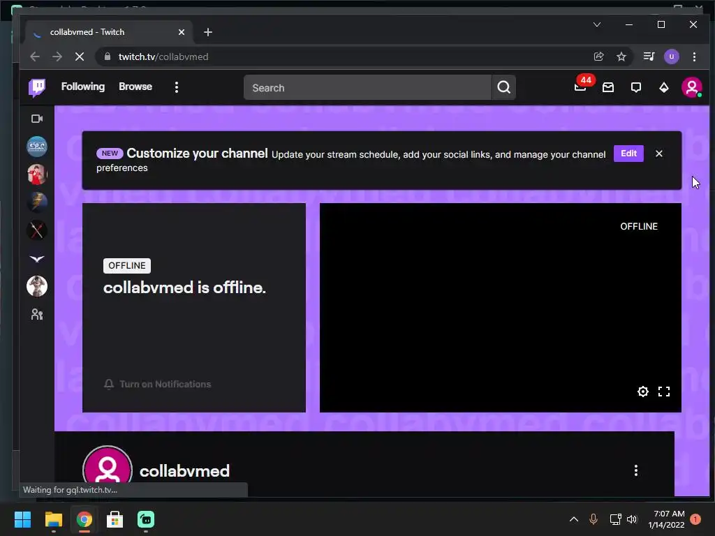Open the armored character channel avatar in sidebar
Viewport: 715px width, 536px height.
[x=37, y=287]
